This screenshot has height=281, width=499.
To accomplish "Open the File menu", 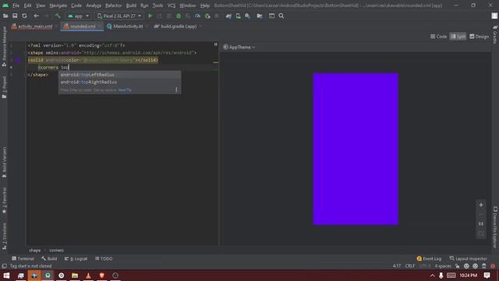I will 16,5.
